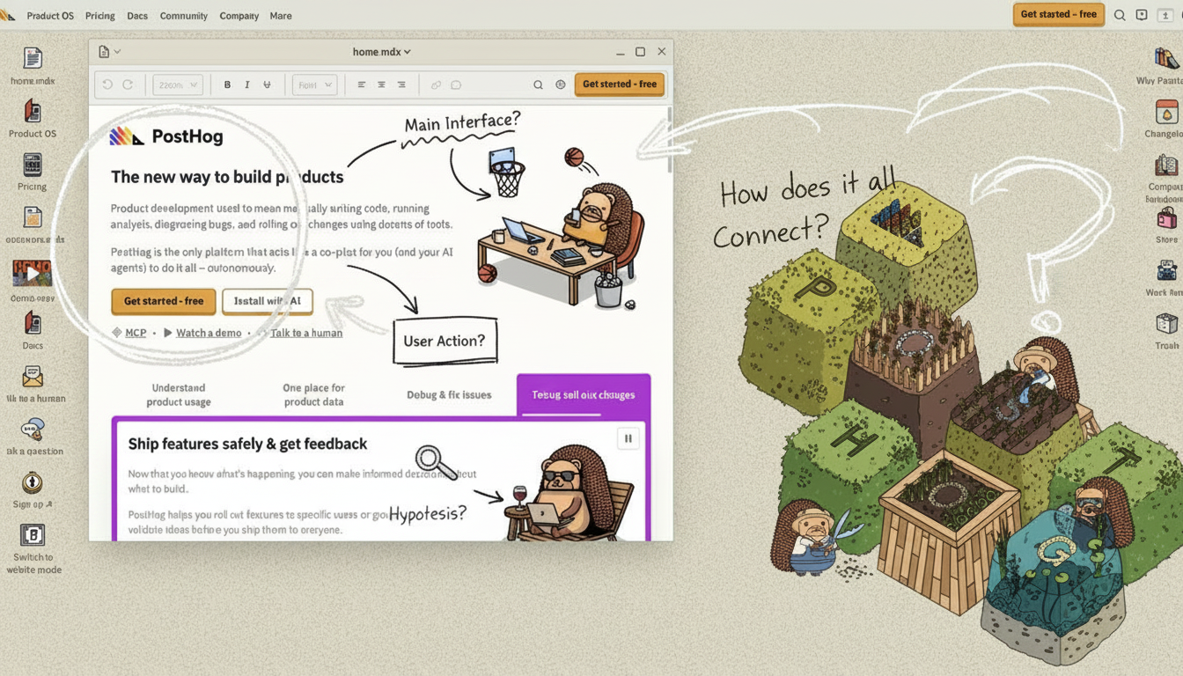This screenshot has height=676, width=1183.
Task: Click the search magnifier in the editor toolbar
Action: (538, 84)
